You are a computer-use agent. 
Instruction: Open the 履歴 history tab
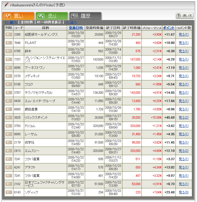click(x=85, y=16)
